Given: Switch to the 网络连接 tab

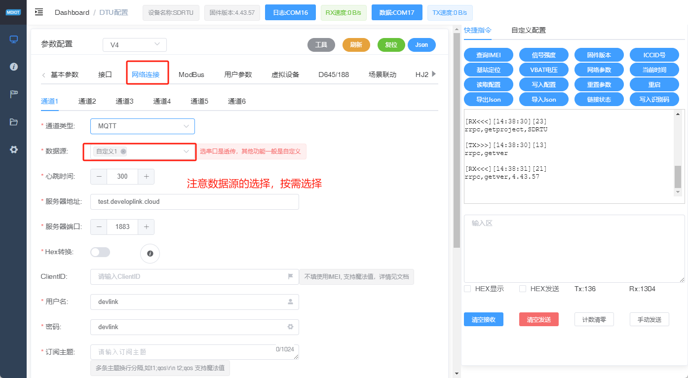Looking at the screenshot, I should (146, 75).
